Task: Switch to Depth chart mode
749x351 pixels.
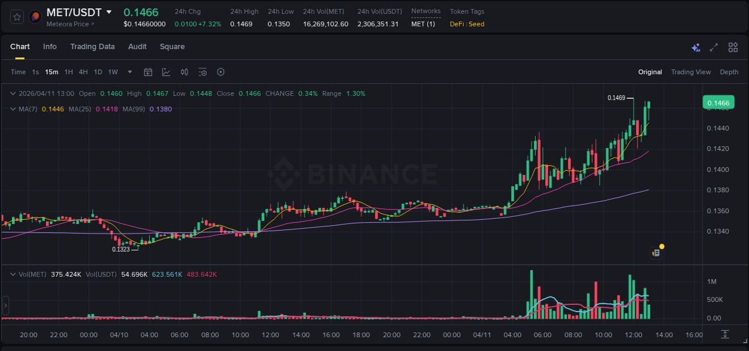Action: pyautogui.click(x=729, y=72)
